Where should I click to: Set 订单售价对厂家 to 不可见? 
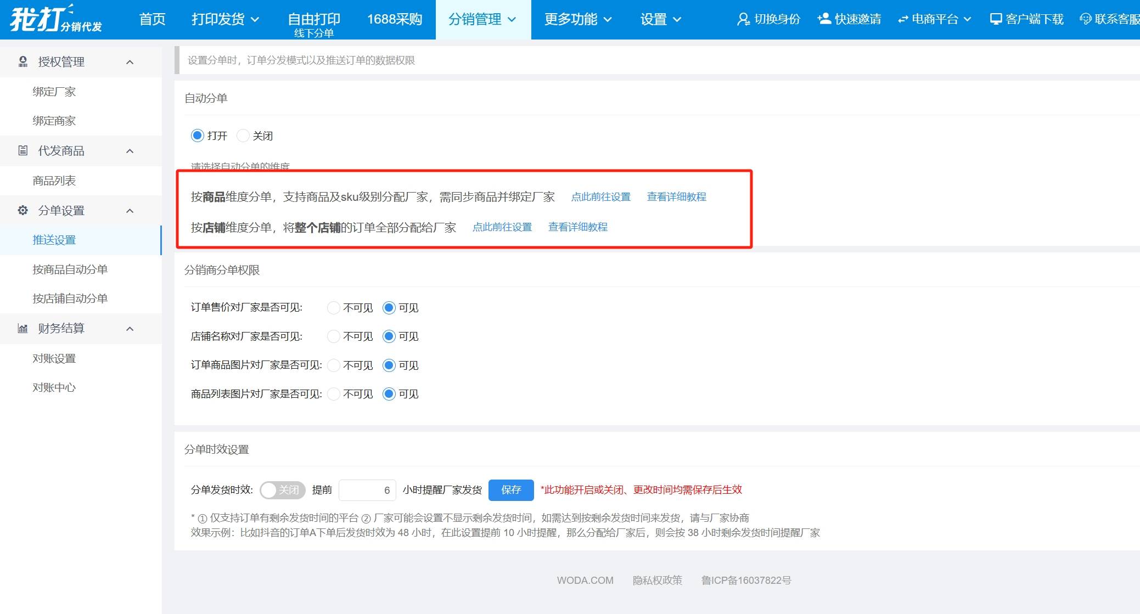[333, 308]
